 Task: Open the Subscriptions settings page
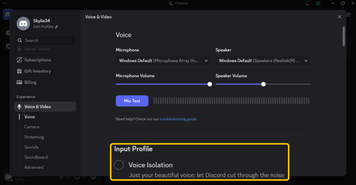[45, 60]
